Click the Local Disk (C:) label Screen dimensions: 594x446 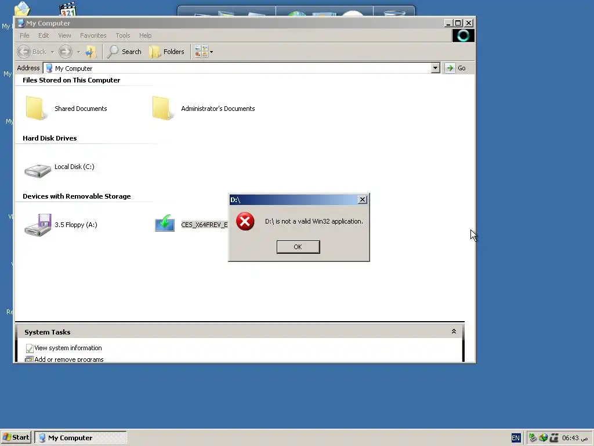click(74, 167)
